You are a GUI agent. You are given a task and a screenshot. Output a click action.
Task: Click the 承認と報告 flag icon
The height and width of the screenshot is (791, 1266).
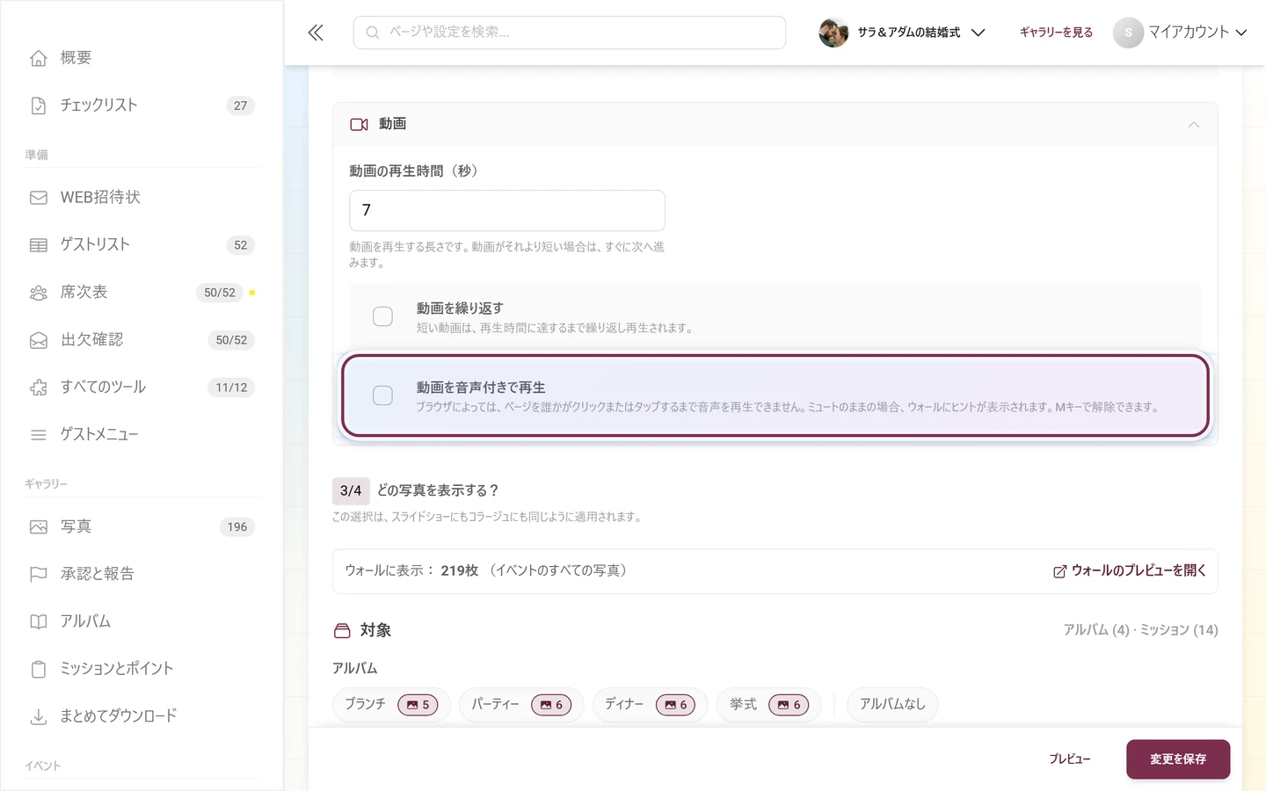[39, 575]
